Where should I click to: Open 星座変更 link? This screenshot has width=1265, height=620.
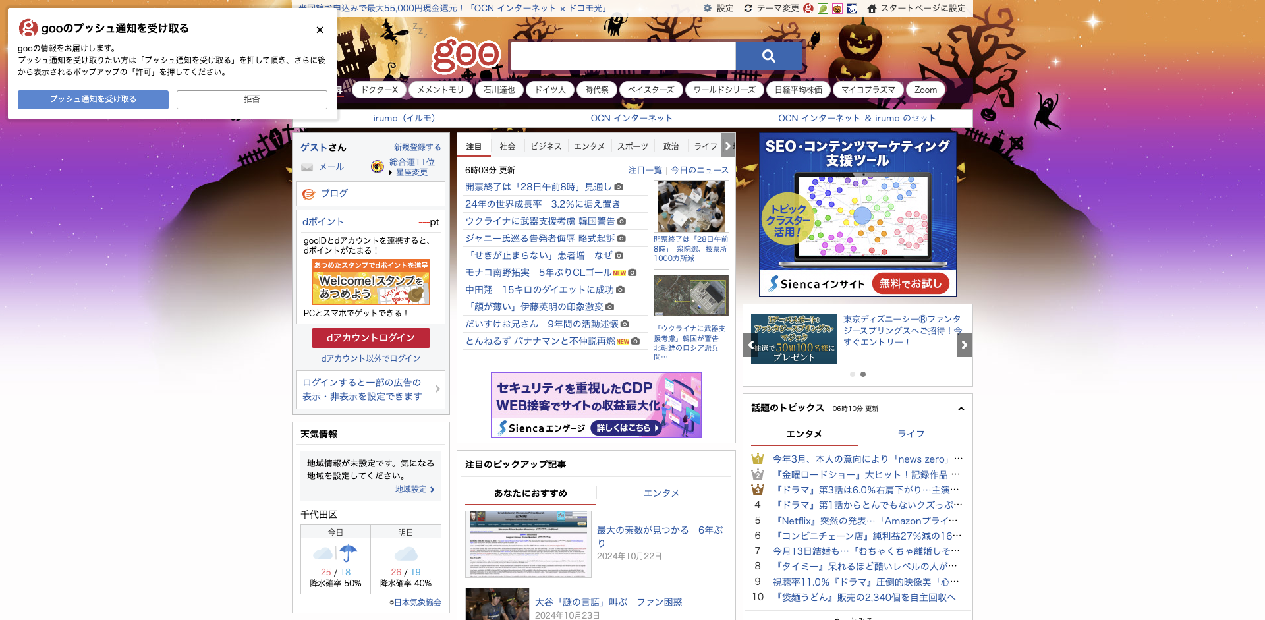click(412, 172)
